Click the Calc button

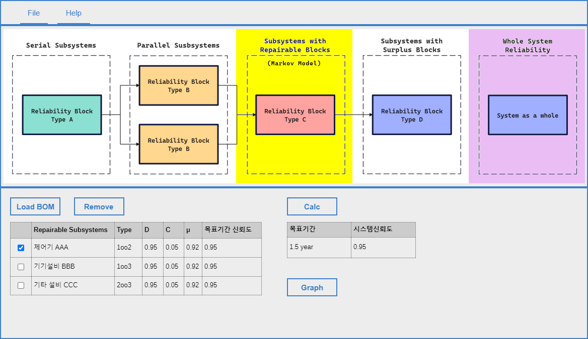(312, 206)
